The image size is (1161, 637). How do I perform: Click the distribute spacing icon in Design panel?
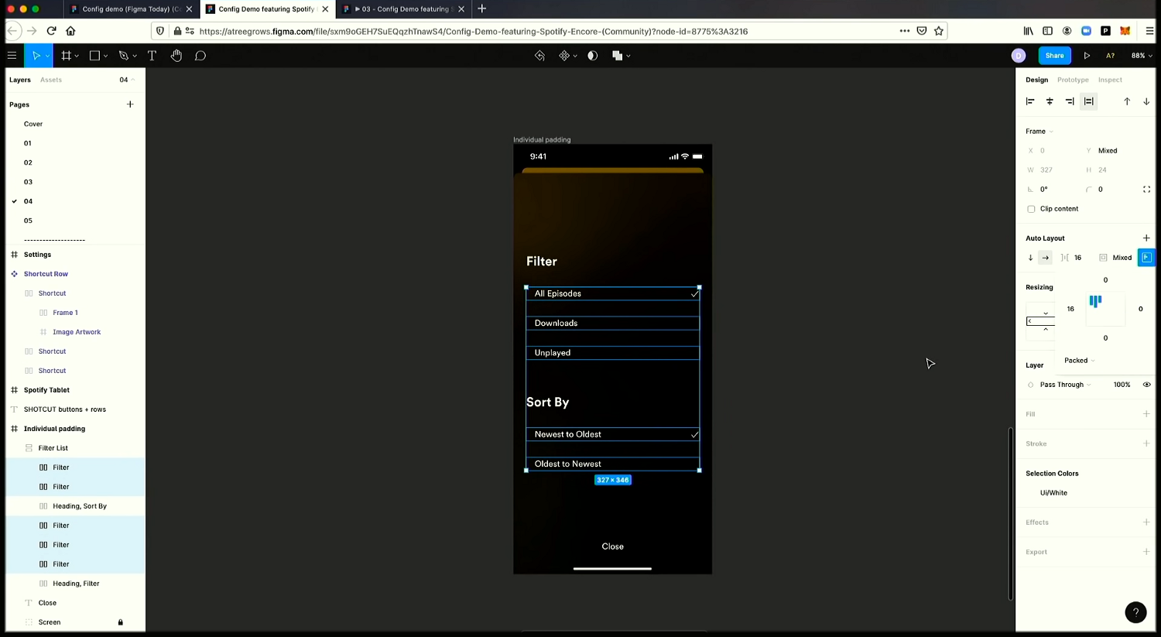[1089, 101]
